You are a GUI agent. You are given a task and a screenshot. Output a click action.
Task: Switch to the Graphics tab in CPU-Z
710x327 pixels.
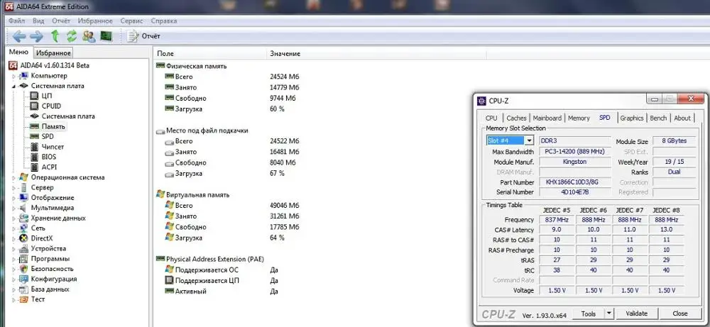632,118
